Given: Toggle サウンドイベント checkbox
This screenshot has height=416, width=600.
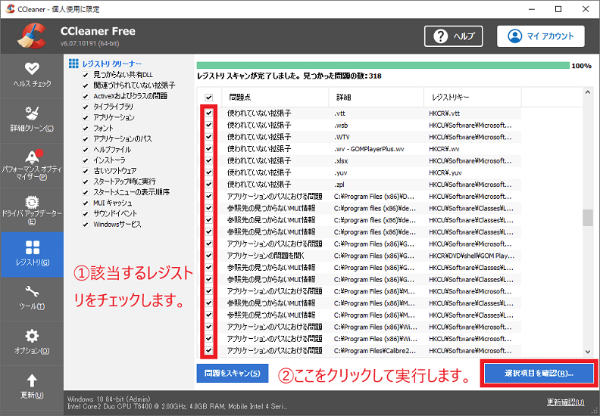Looking at the screenshot, I should pyautogui.click(x=86, y=214).
